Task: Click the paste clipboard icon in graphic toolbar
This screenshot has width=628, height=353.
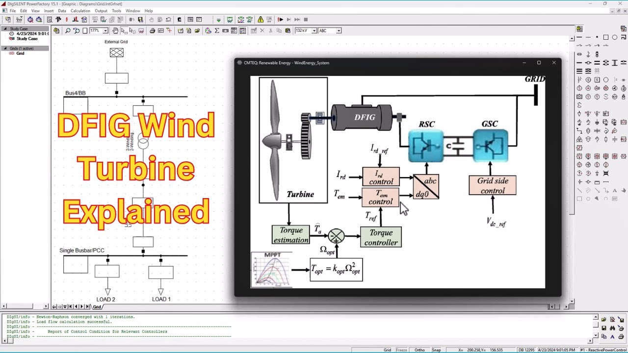Action: (288, 30)
